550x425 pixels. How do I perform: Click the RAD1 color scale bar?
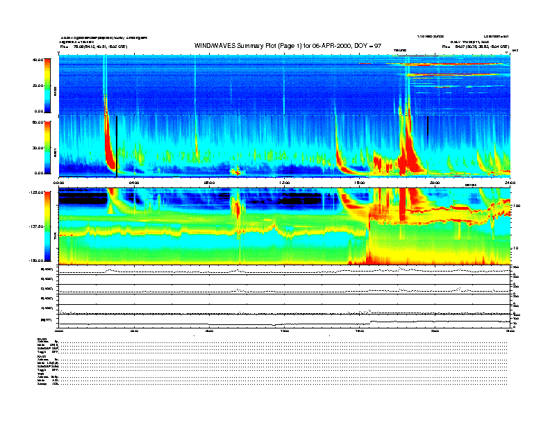47,147
